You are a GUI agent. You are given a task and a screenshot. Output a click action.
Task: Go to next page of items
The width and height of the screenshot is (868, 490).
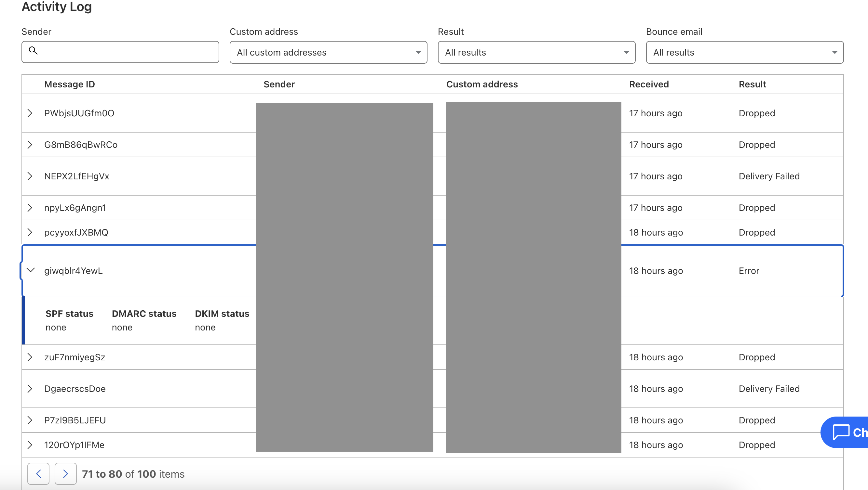click(65, 474)
